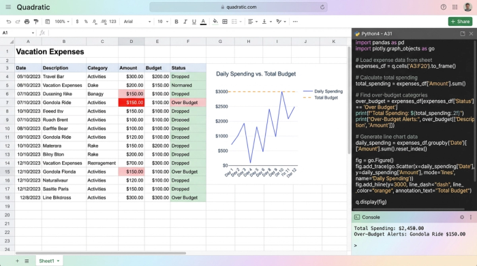Select row 15 header

7,171
